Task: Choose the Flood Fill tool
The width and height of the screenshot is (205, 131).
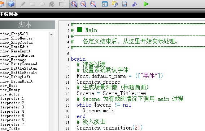Action: click(x=52, y=4)
